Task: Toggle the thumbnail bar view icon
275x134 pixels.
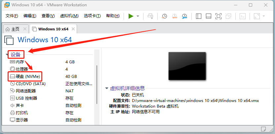Action: [208, 16]
